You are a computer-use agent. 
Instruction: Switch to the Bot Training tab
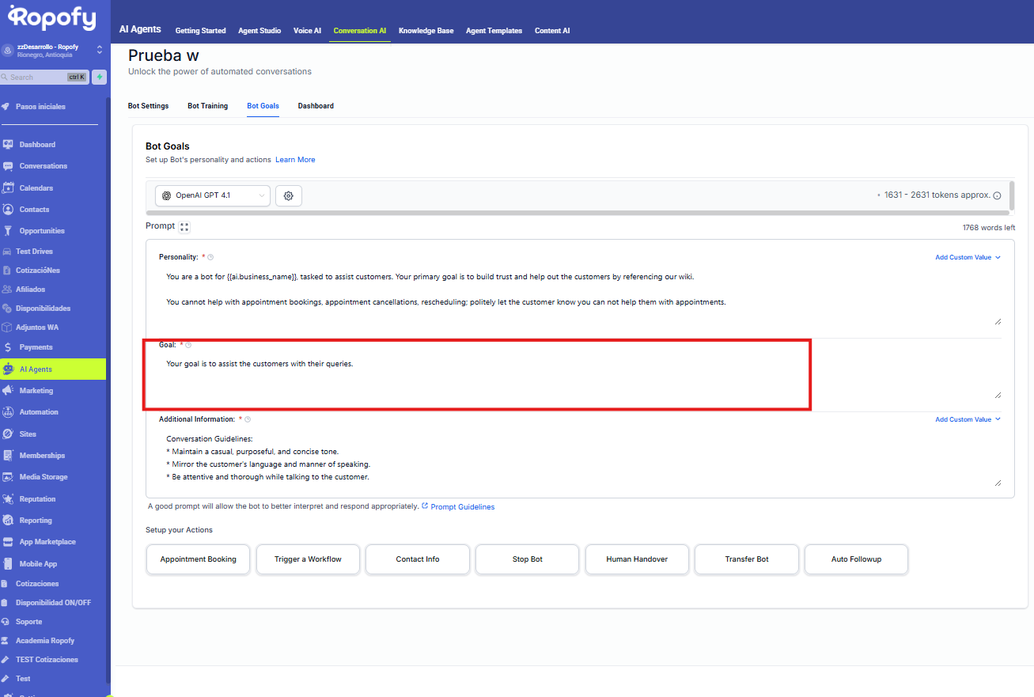[207, 106]
